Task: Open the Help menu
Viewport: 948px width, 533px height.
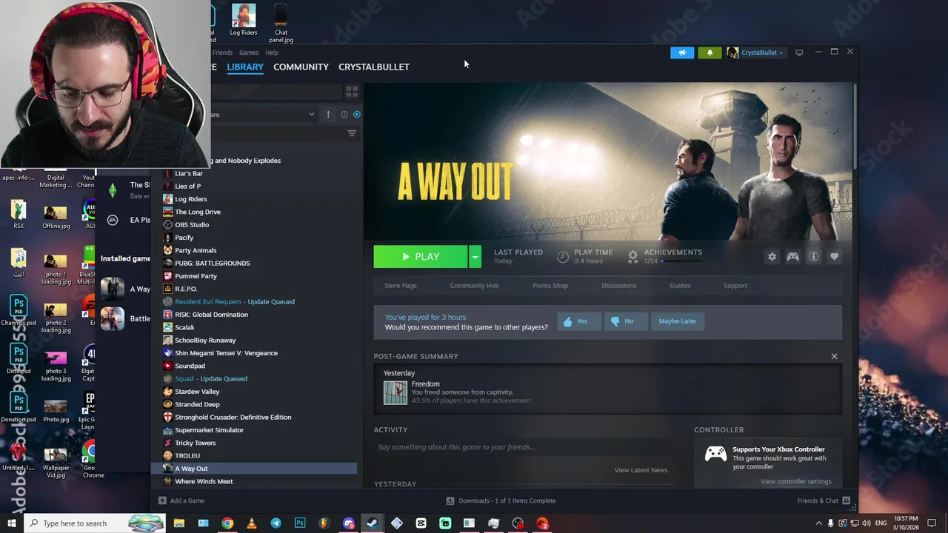Action: pyautogui.click(x=272, y=53)
